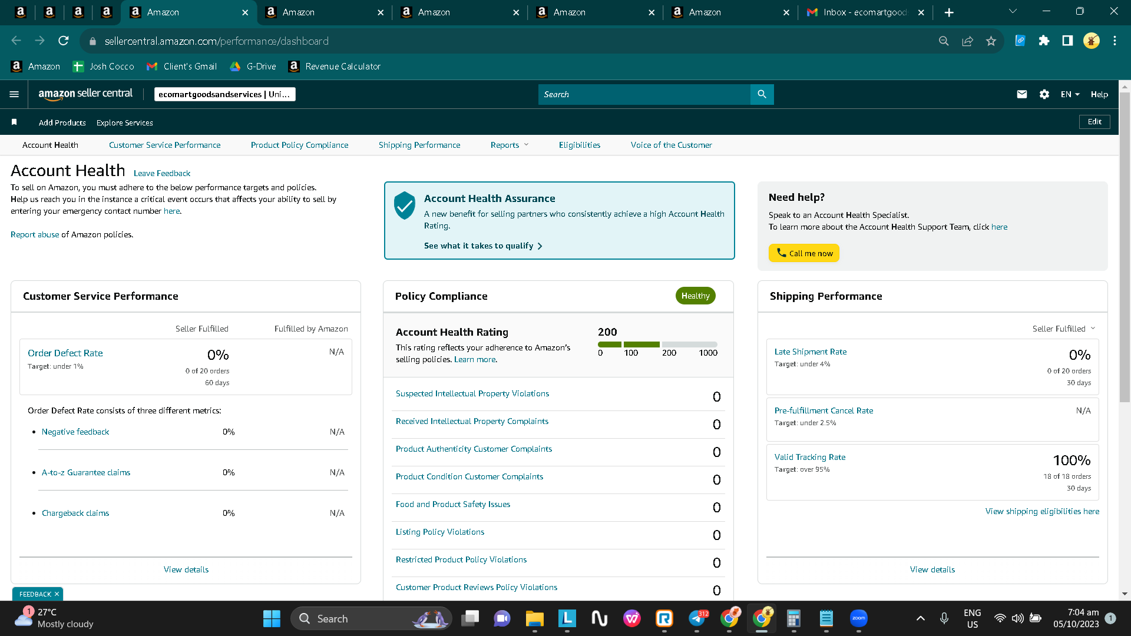This screenshot has height=636, width=1131.
Task: Select Voice of the Customer tab
Action: pos(671,145)
